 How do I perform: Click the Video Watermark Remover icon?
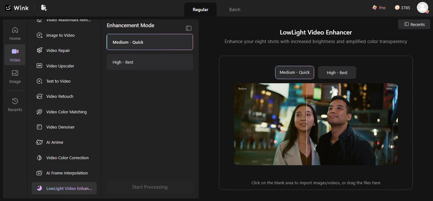coord(39,20)
